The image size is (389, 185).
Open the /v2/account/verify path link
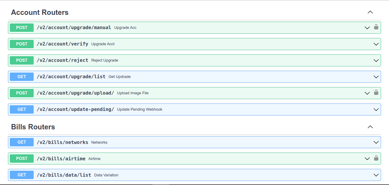click(x=63, y=44)
